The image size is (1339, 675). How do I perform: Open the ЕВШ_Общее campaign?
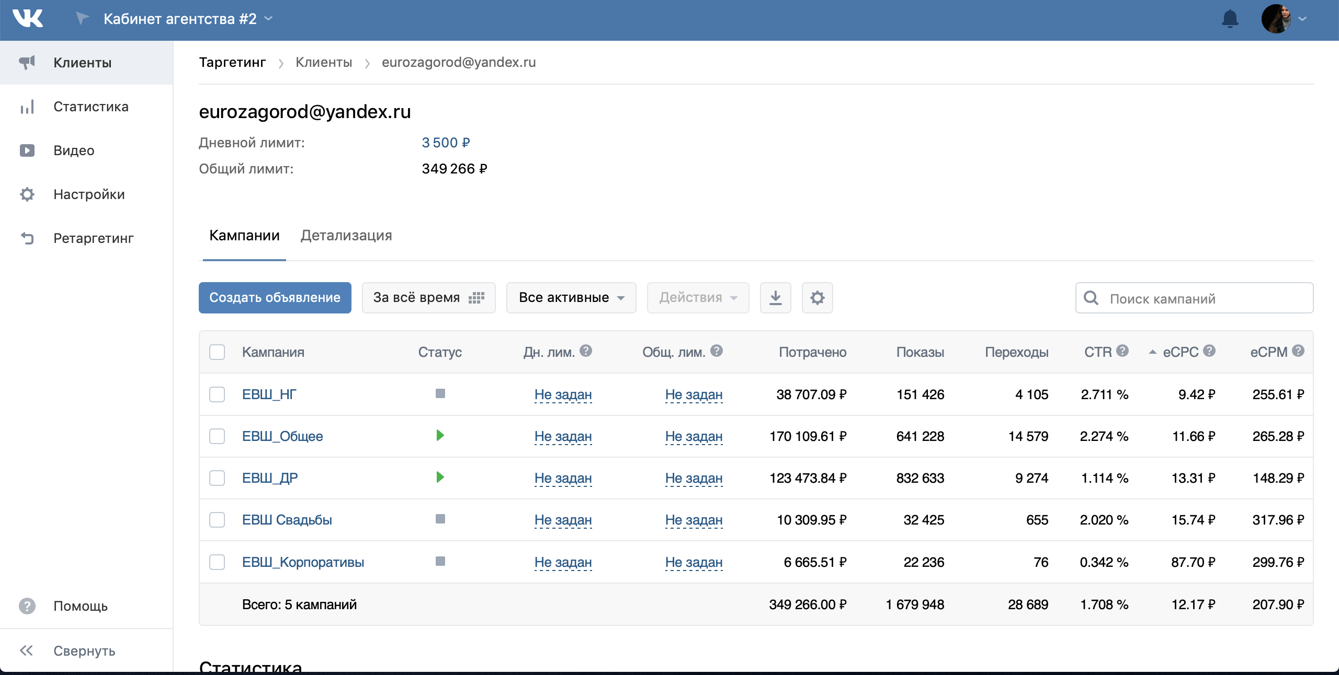(282, 436)
